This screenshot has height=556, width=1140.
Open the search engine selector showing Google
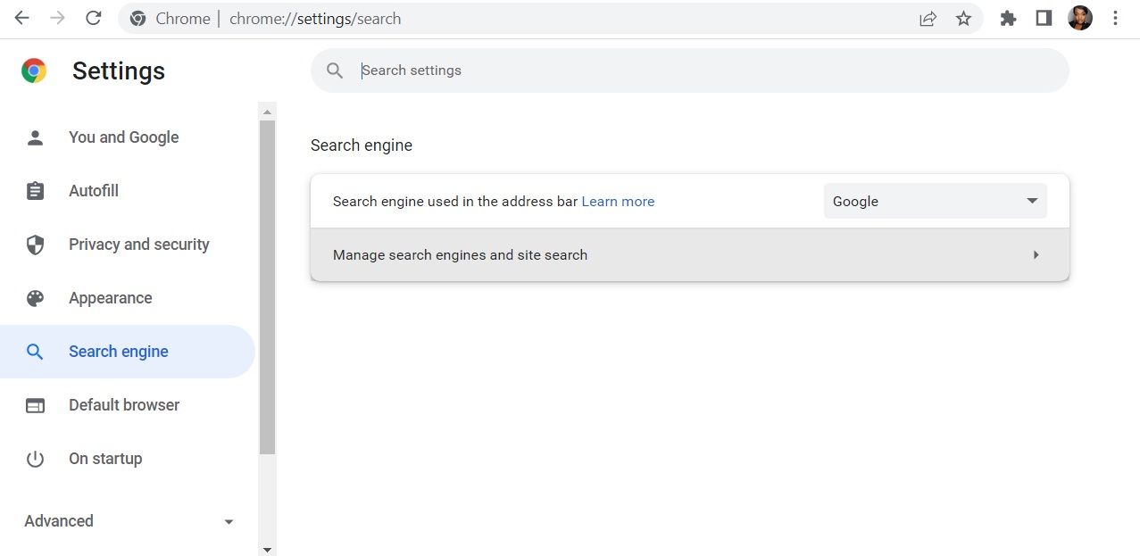[x=934, y=201]
